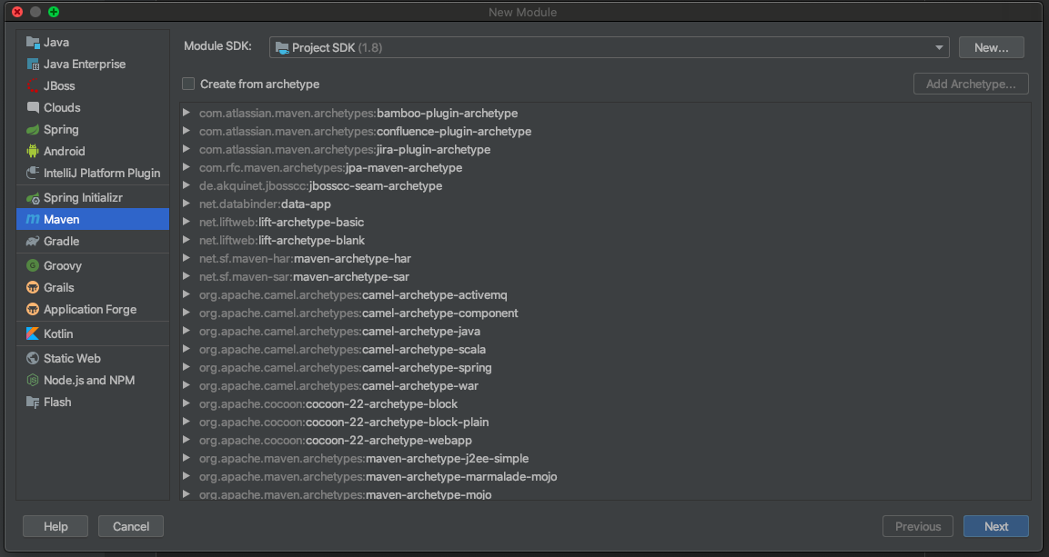Click the Cancel button

pyautogui.click(x=130, y=526)
